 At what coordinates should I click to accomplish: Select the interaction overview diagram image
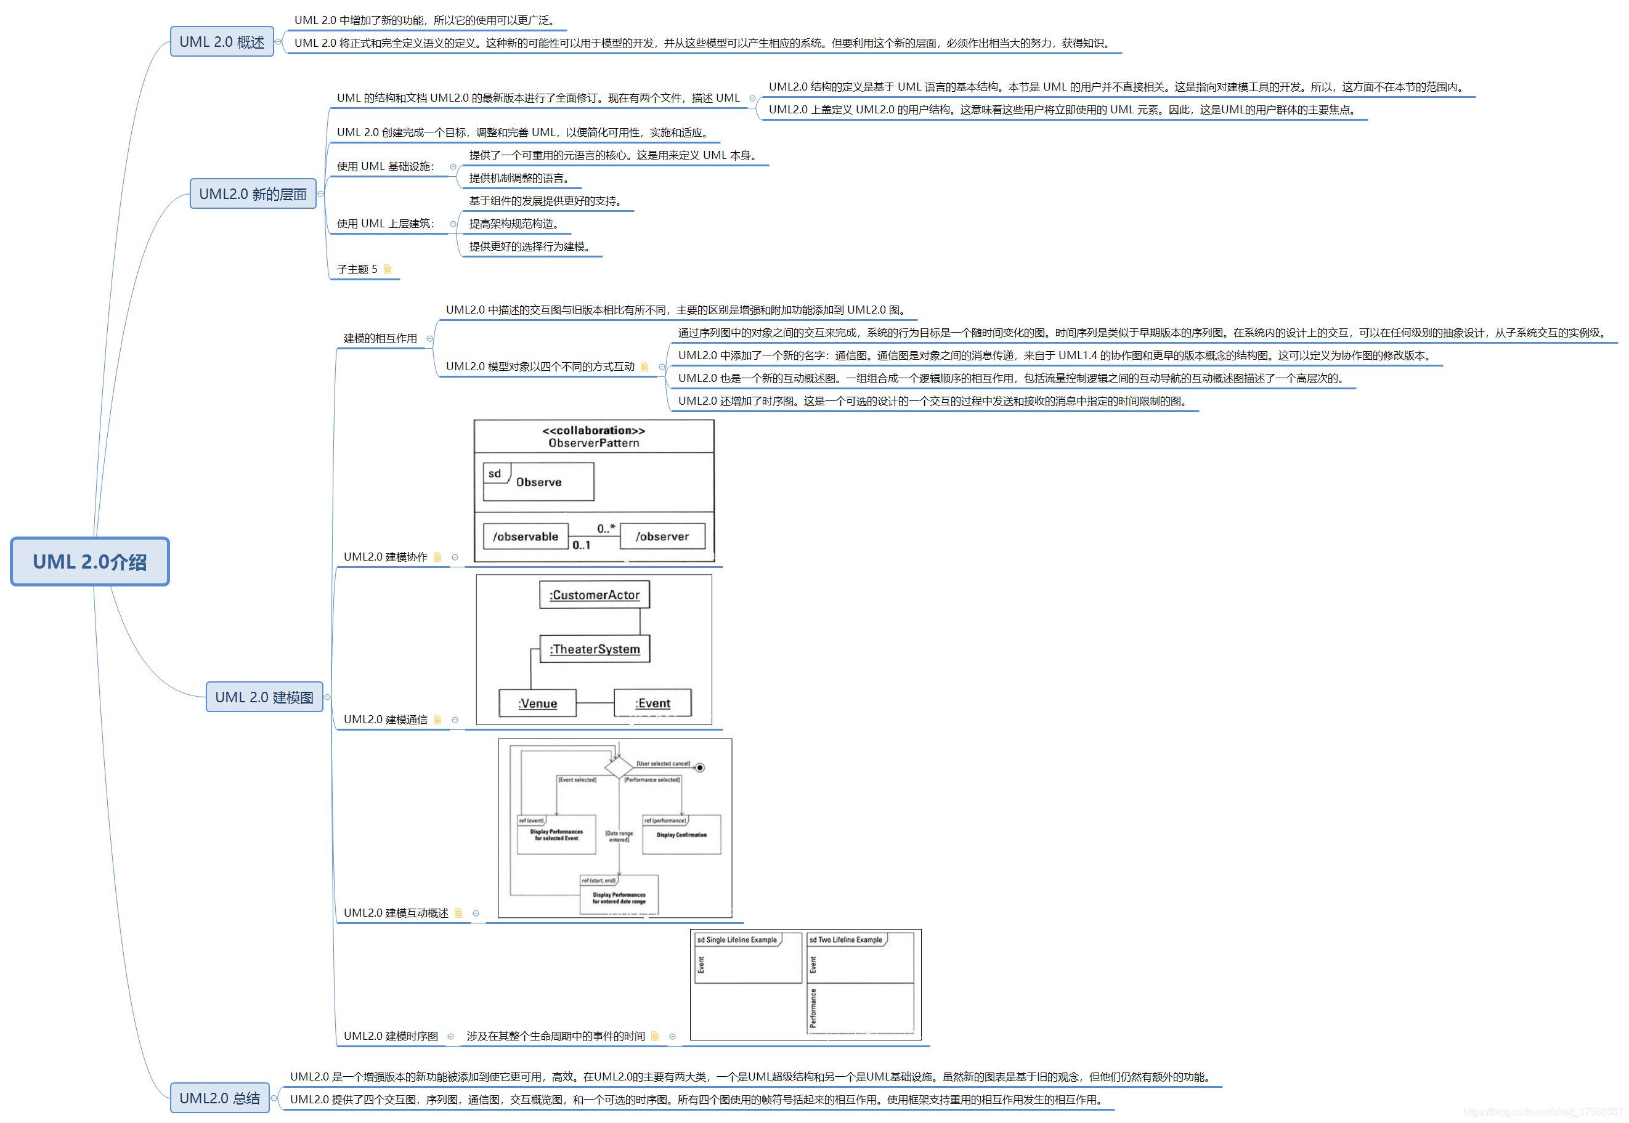614,828
